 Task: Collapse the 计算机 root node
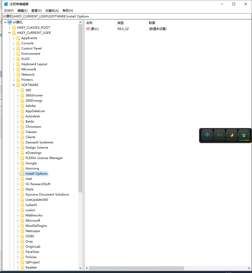point(5,22)
